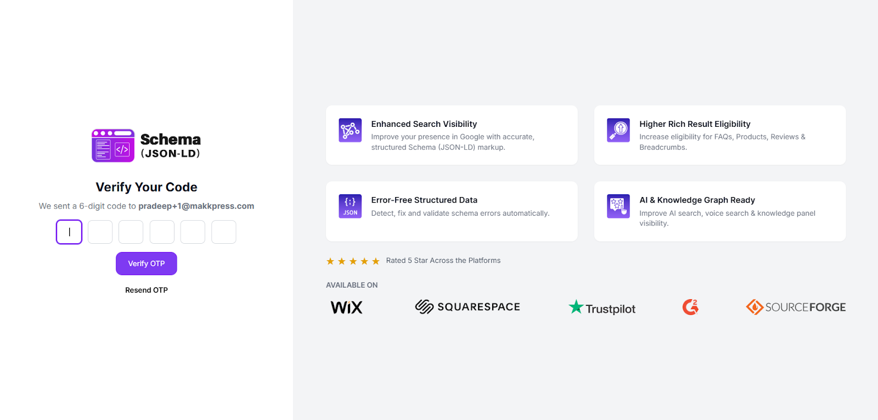Click the Squarespace logo
Image resolution: width=878 pixels, height=420 pixels.
(x=468, y=307)
